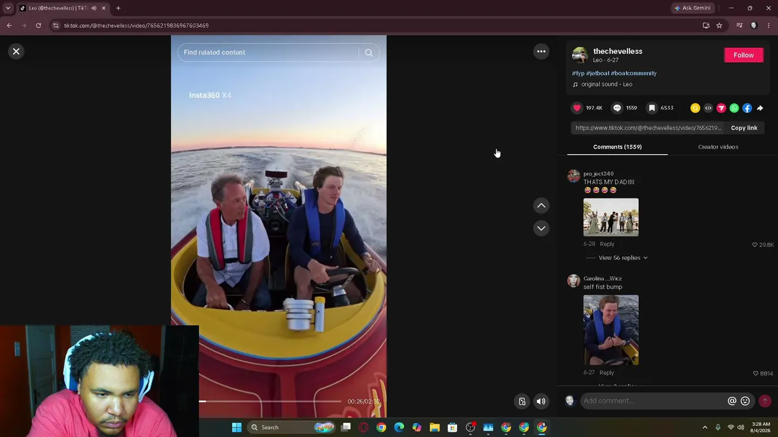Viewport: 778px width, 437px height.
Task: Open the taskbar clock and date
Action: click(x=761, y=427)
